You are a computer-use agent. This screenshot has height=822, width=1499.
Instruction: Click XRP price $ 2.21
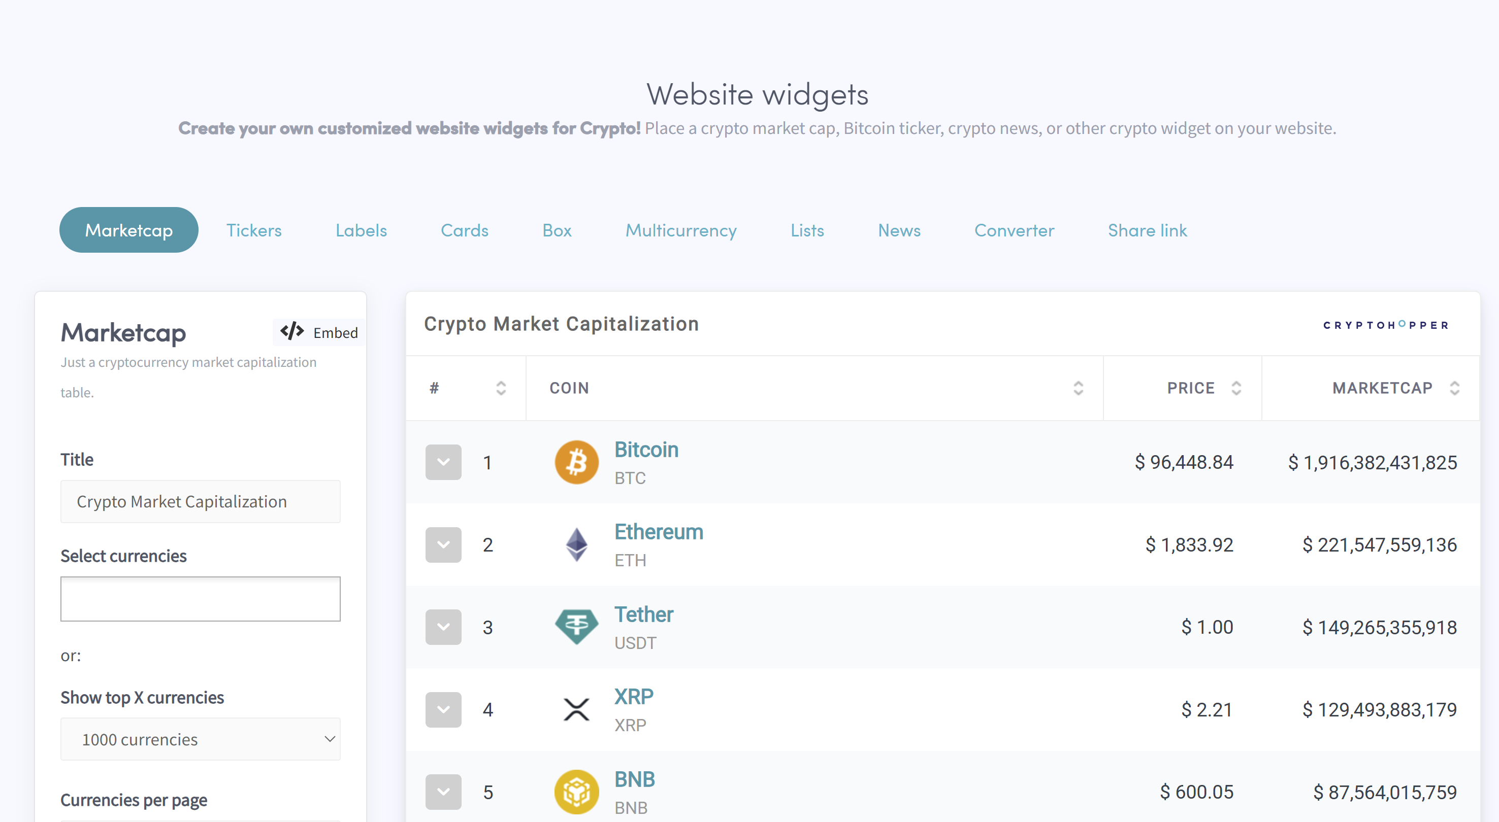(x=1207, y=709)
